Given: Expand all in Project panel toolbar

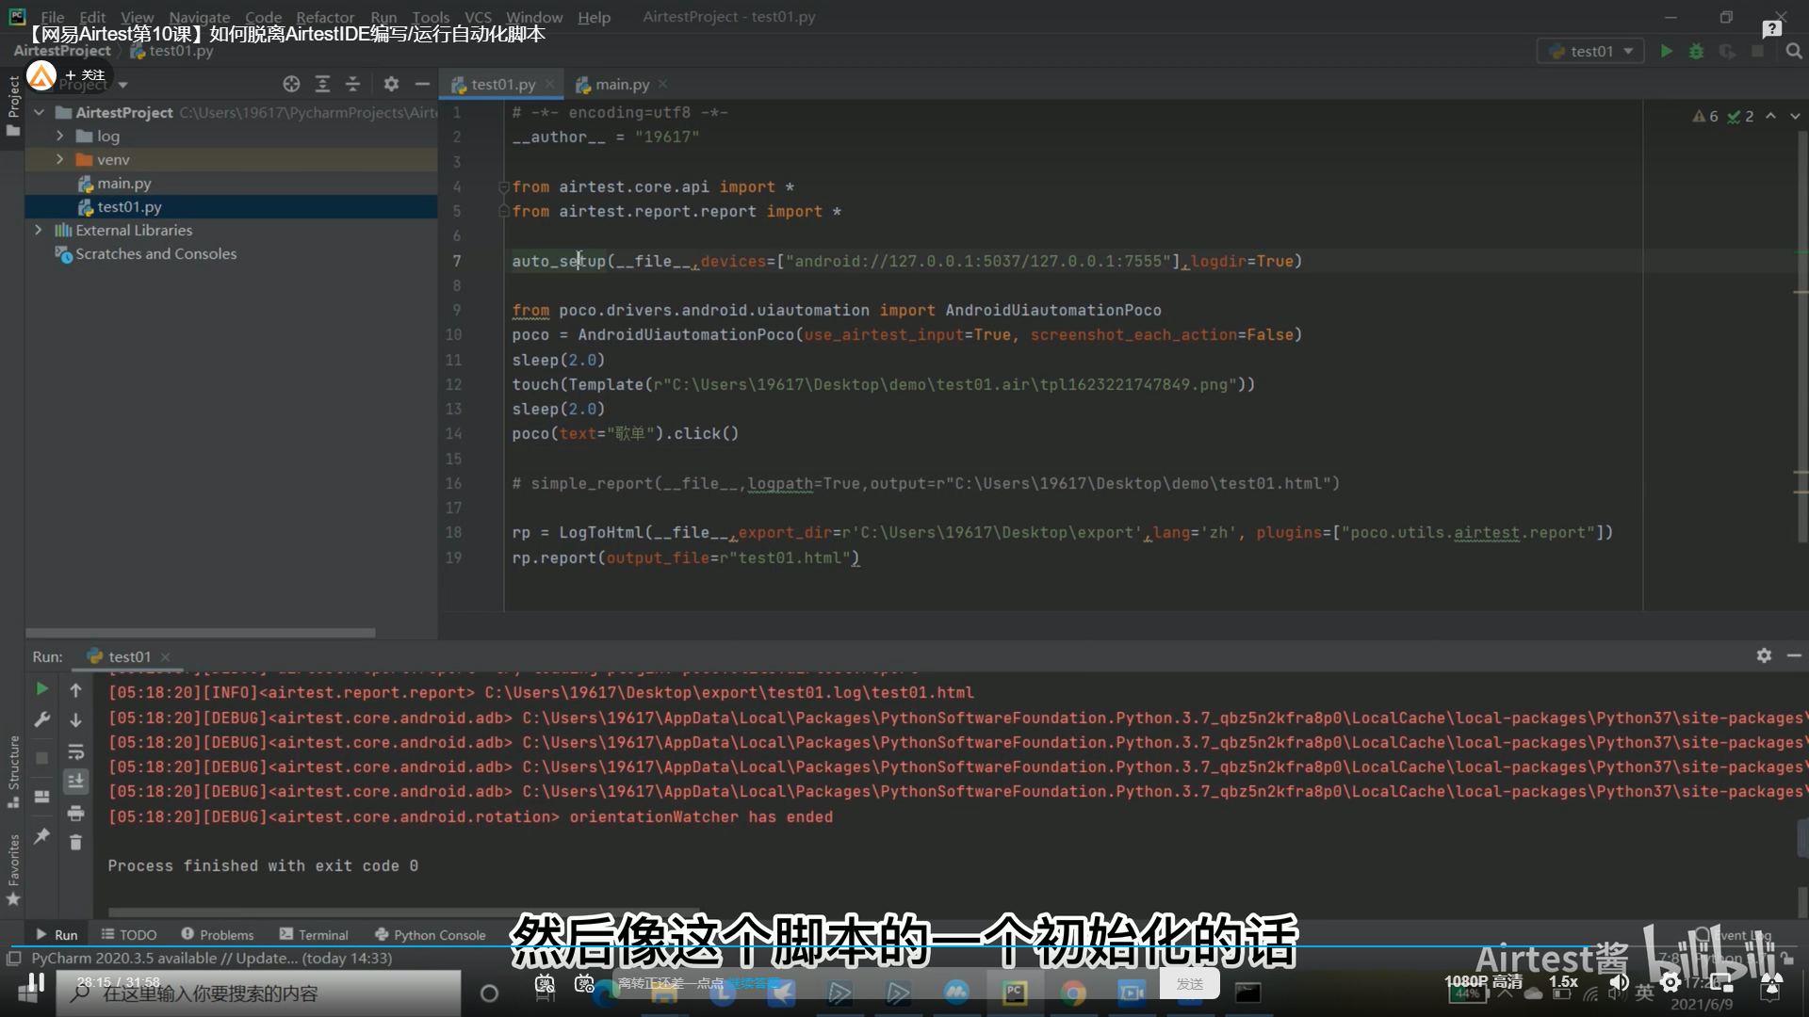Looking at the screenshot, I should pyautogui.click(x=322, y=84).
